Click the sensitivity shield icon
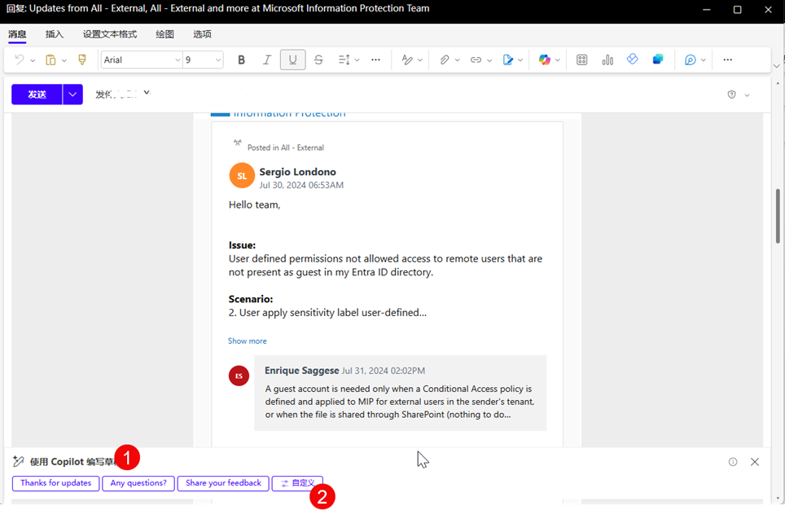The width and height of the screenshot is (785, 510). click(x=731, y=95)
